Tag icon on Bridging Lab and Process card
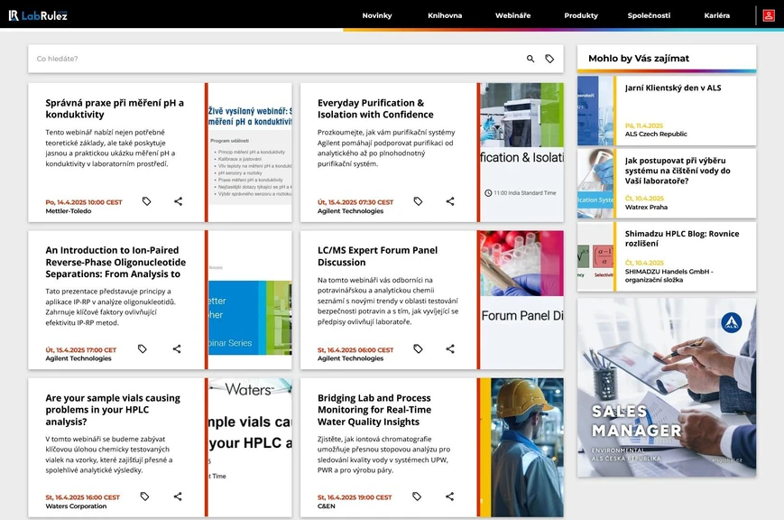The width and height of the screenshot is (784, 520). coord(417,497)
